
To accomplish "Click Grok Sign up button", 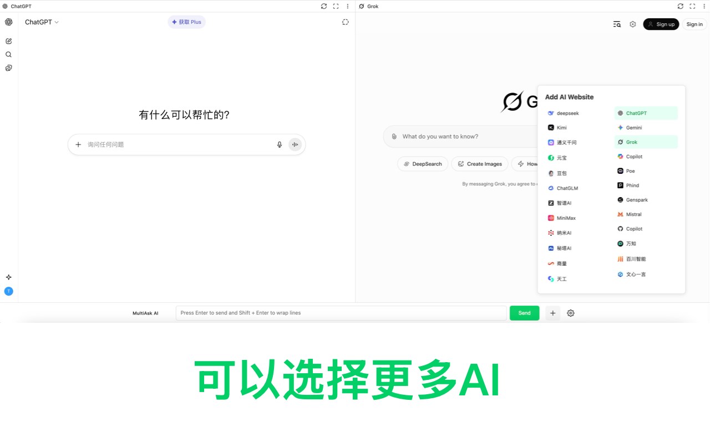I will point(661,24).
